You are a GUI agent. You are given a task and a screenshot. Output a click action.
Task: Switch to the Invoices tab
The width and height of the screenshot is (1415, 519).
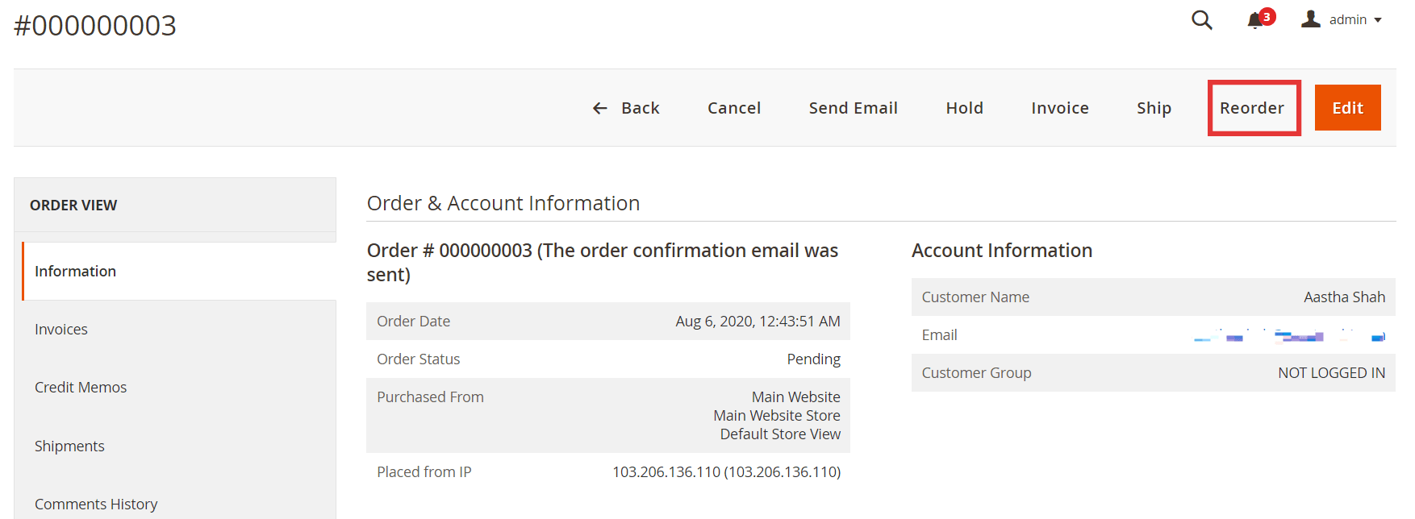tap(61, 329)
